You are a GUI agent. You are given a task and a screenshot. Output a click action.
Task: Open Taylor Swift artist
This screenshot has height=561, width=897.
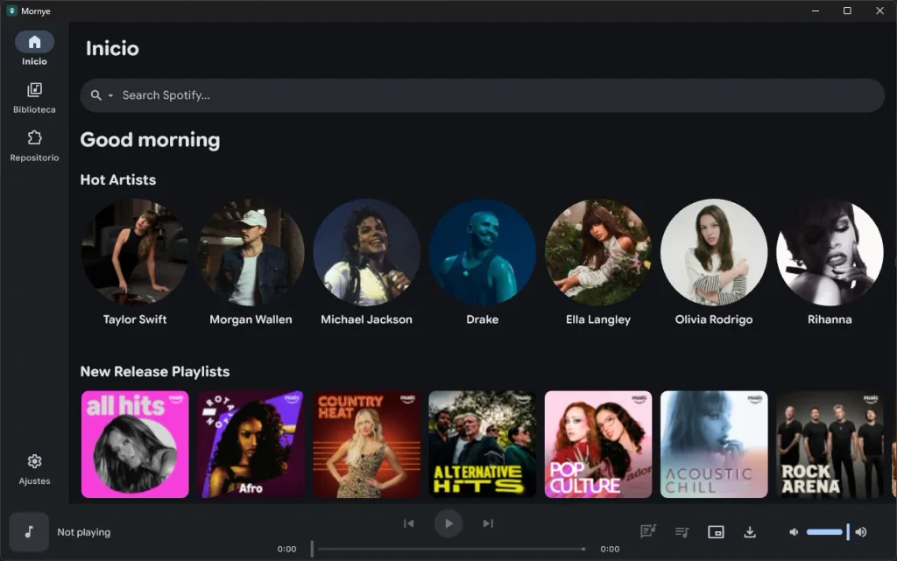pyautogui.click(x=135, y=263)
